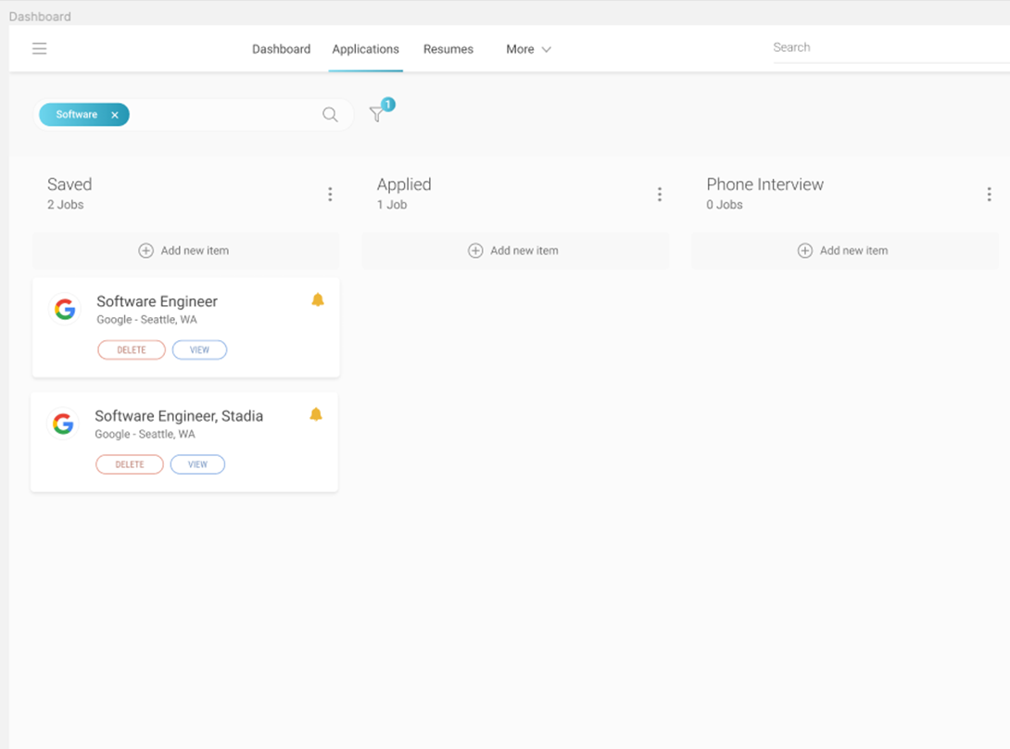Open the hamburger navigation menu
The width and height of the screenshot is (1010, 749).
[39, 49]
